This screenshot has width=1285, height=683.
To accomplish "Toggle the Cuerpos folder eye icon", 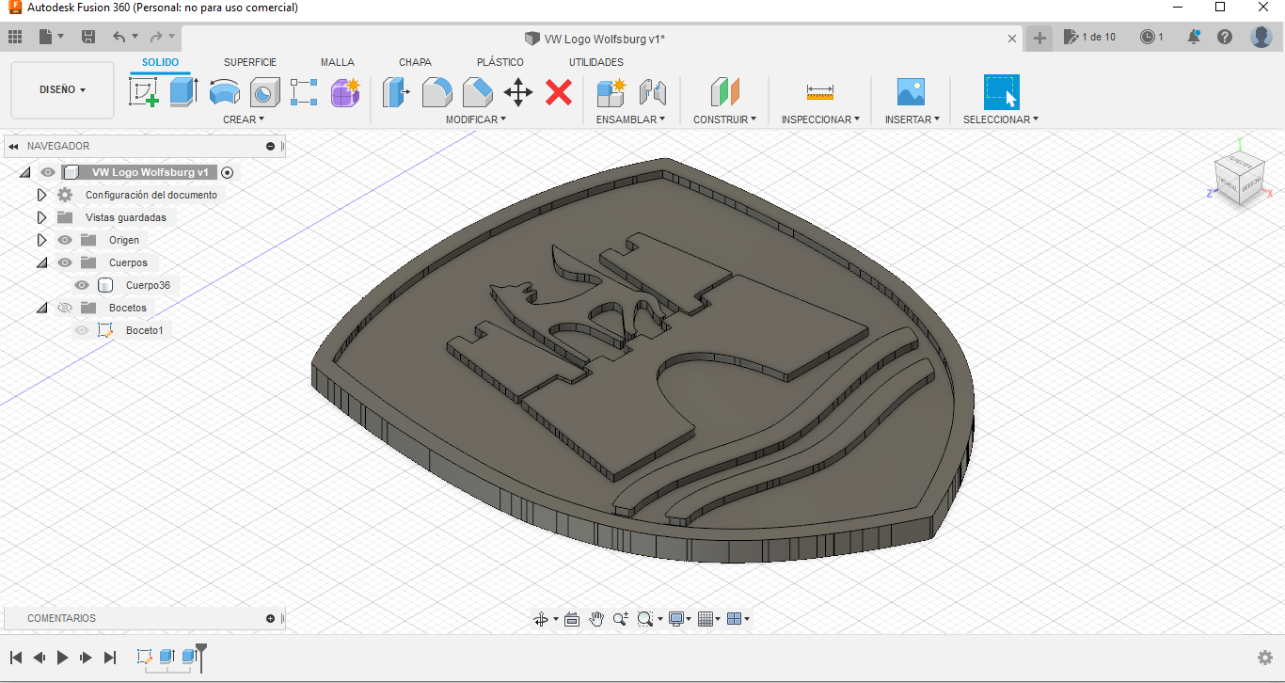I will [x=65, y=262].
